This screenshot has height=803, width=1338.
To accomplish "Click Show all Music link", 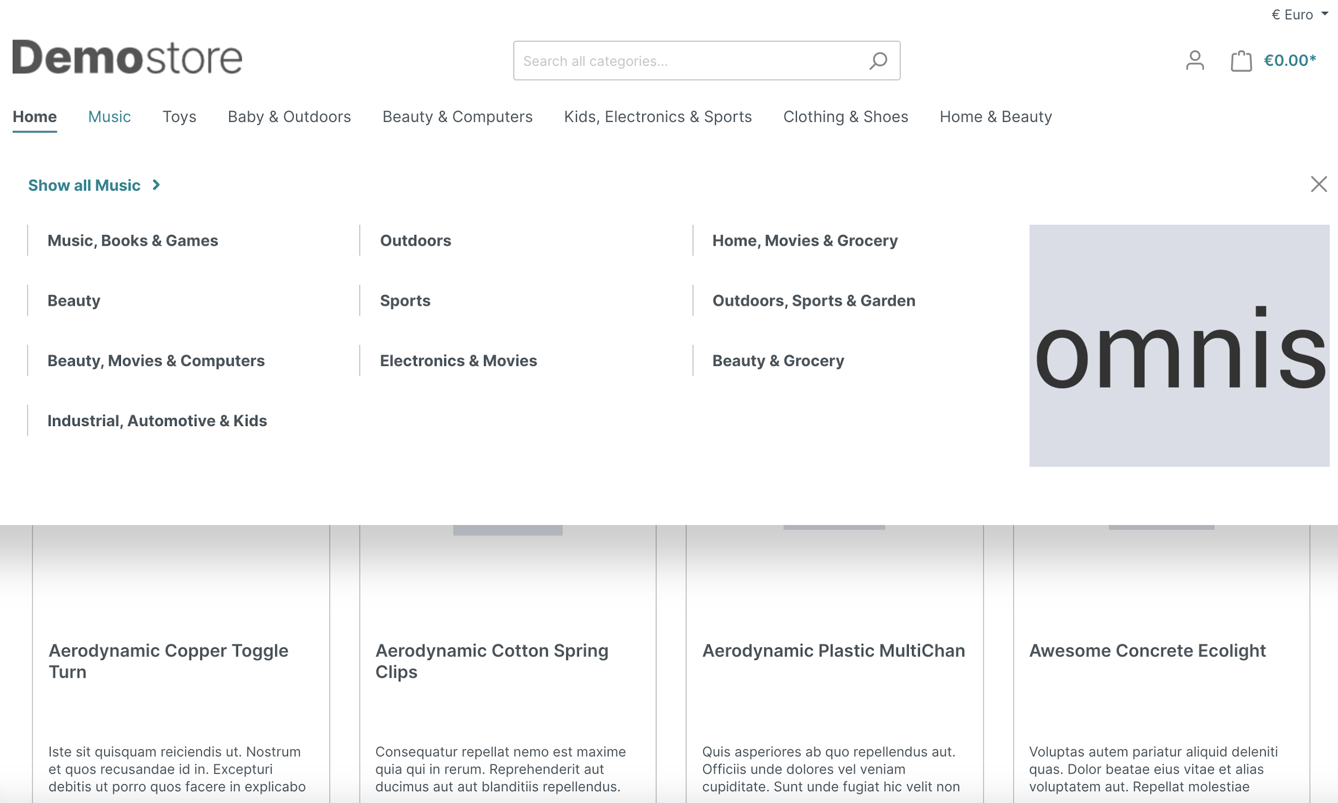I will (x=94, y=184).
